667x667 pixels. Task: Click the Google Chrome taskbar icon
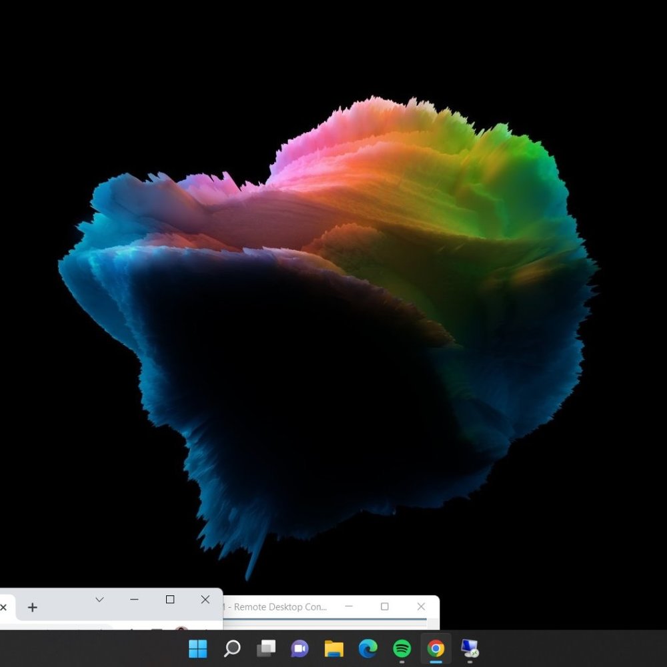[436, 648]
